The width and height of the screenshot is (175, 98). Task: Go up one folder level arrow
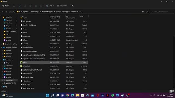(13, 12)
